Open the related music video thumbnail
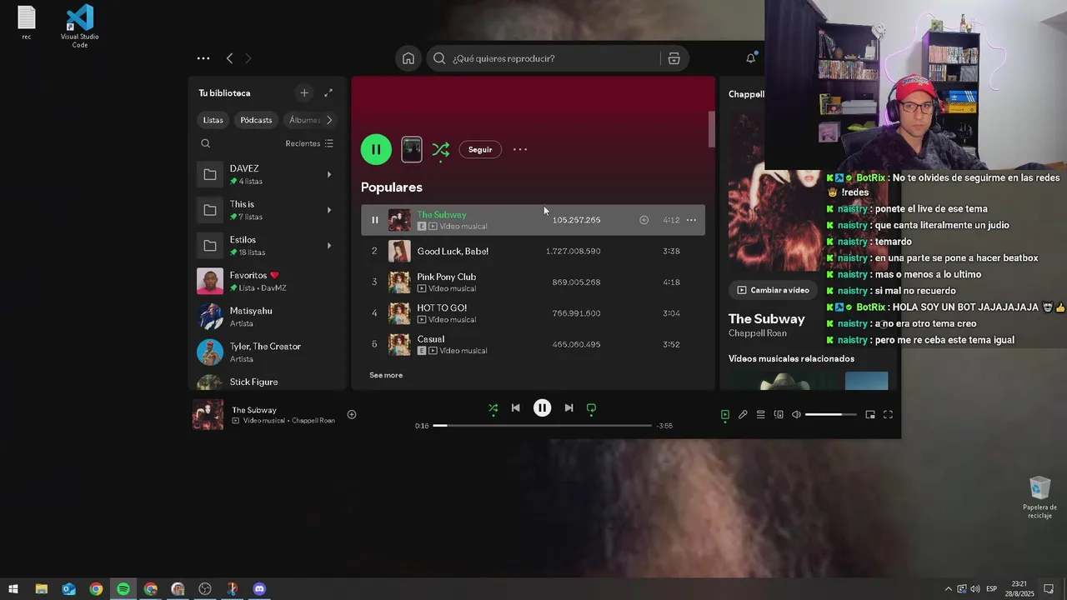The width and height of the screenshot is (1067, 600). coord(784,381)
